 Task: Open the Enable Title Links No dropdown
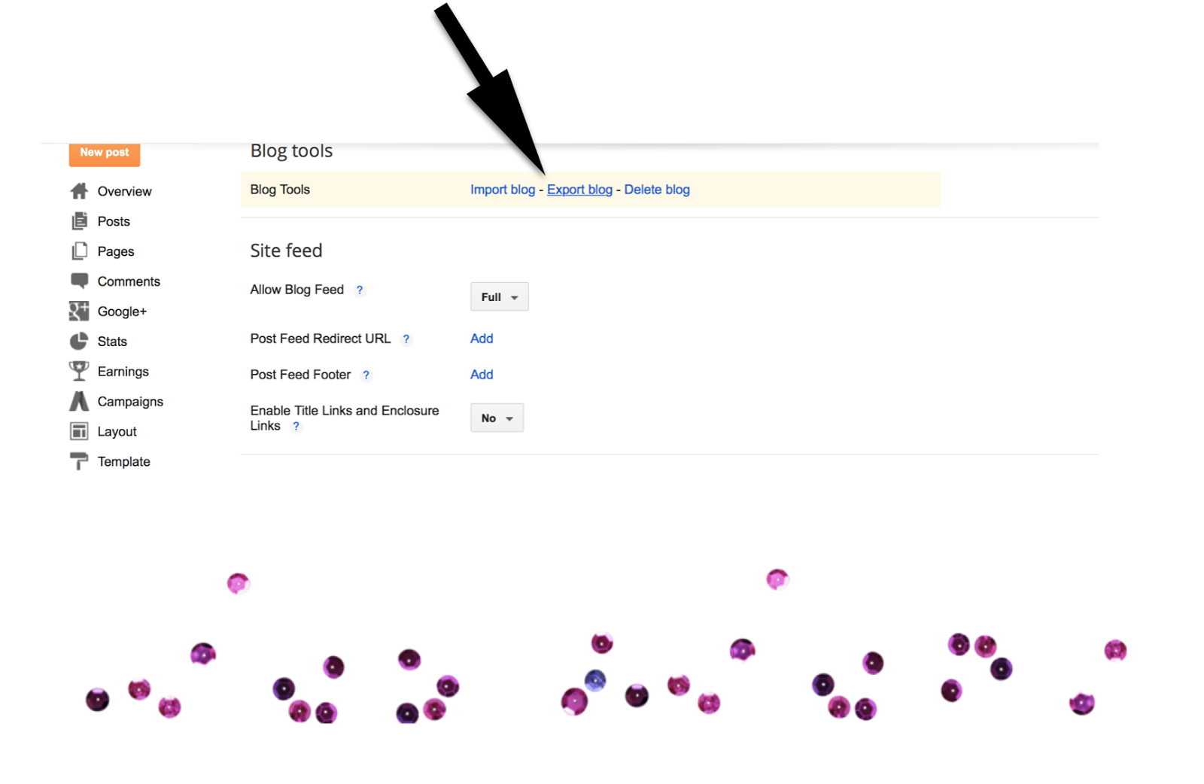coord(497,418)
